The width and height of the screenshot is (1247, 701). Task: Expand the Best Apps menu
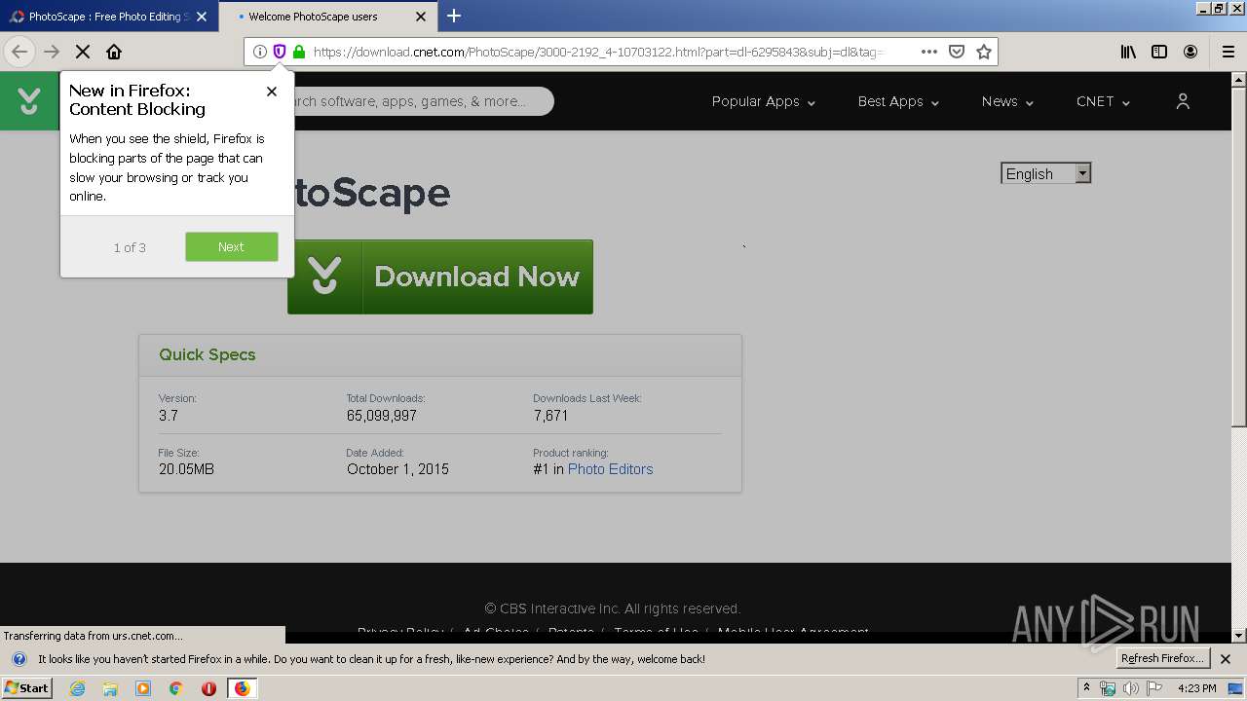898,101
